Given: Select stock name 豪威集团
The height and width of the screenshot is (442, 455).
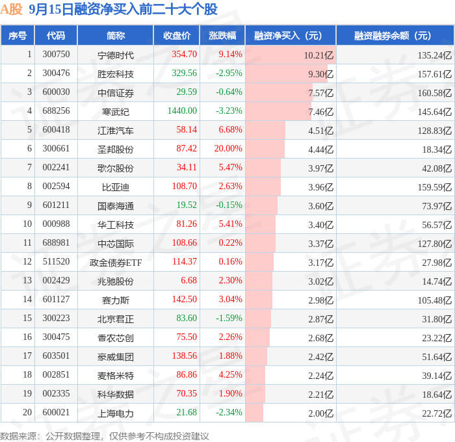Looking at the screenshot, I should [x=116, y=357].
